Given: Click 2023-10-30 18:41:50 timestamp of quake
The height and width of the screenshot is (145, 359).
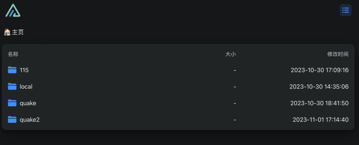Looking at the screenshot, I should (x=319, y=103).
